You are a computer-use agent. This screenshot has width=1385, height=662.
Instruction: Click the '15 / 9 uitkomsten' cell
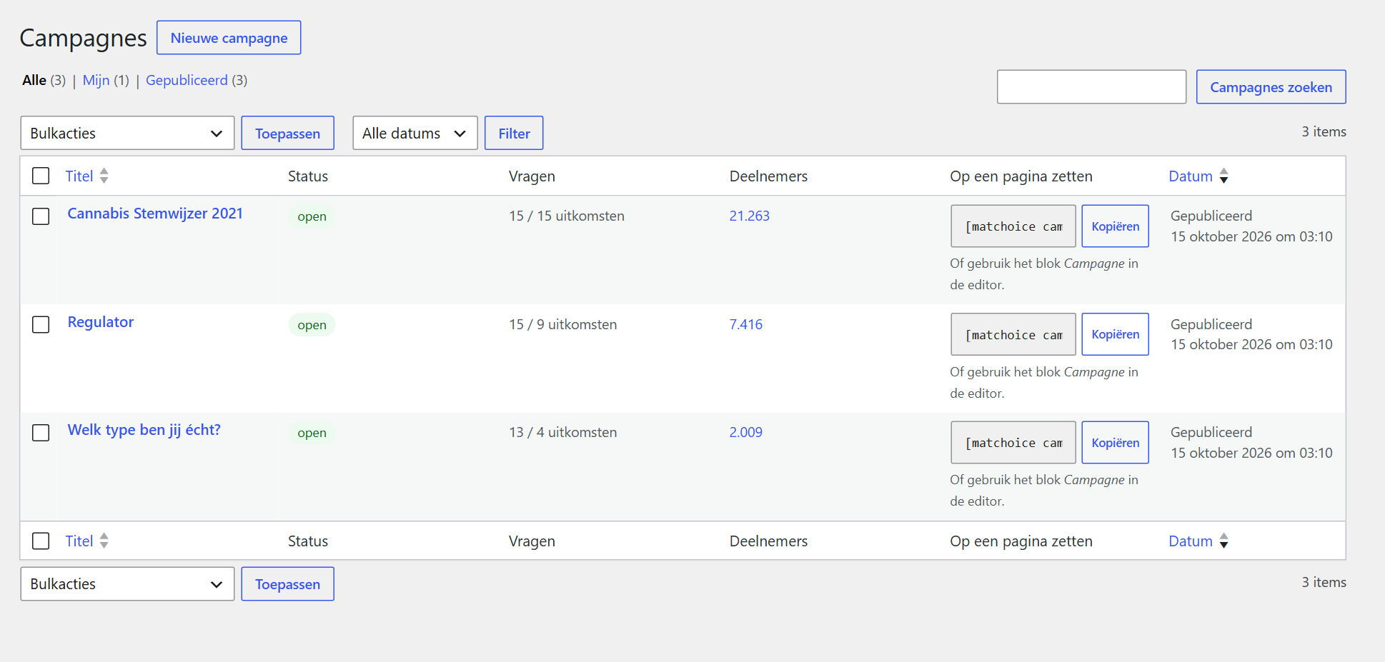(x=562, y=324)
